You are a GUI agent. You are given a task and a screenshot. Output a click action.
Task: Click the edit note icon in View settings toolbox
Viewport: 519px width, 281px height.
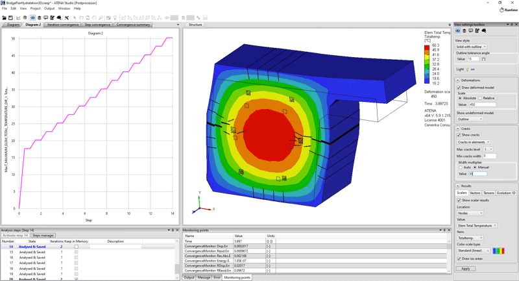[477, 31]
